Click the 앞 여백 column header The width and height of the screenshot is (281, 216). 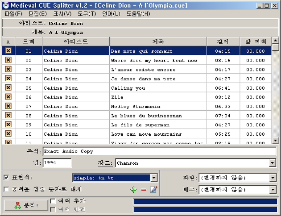click(256, 42)
